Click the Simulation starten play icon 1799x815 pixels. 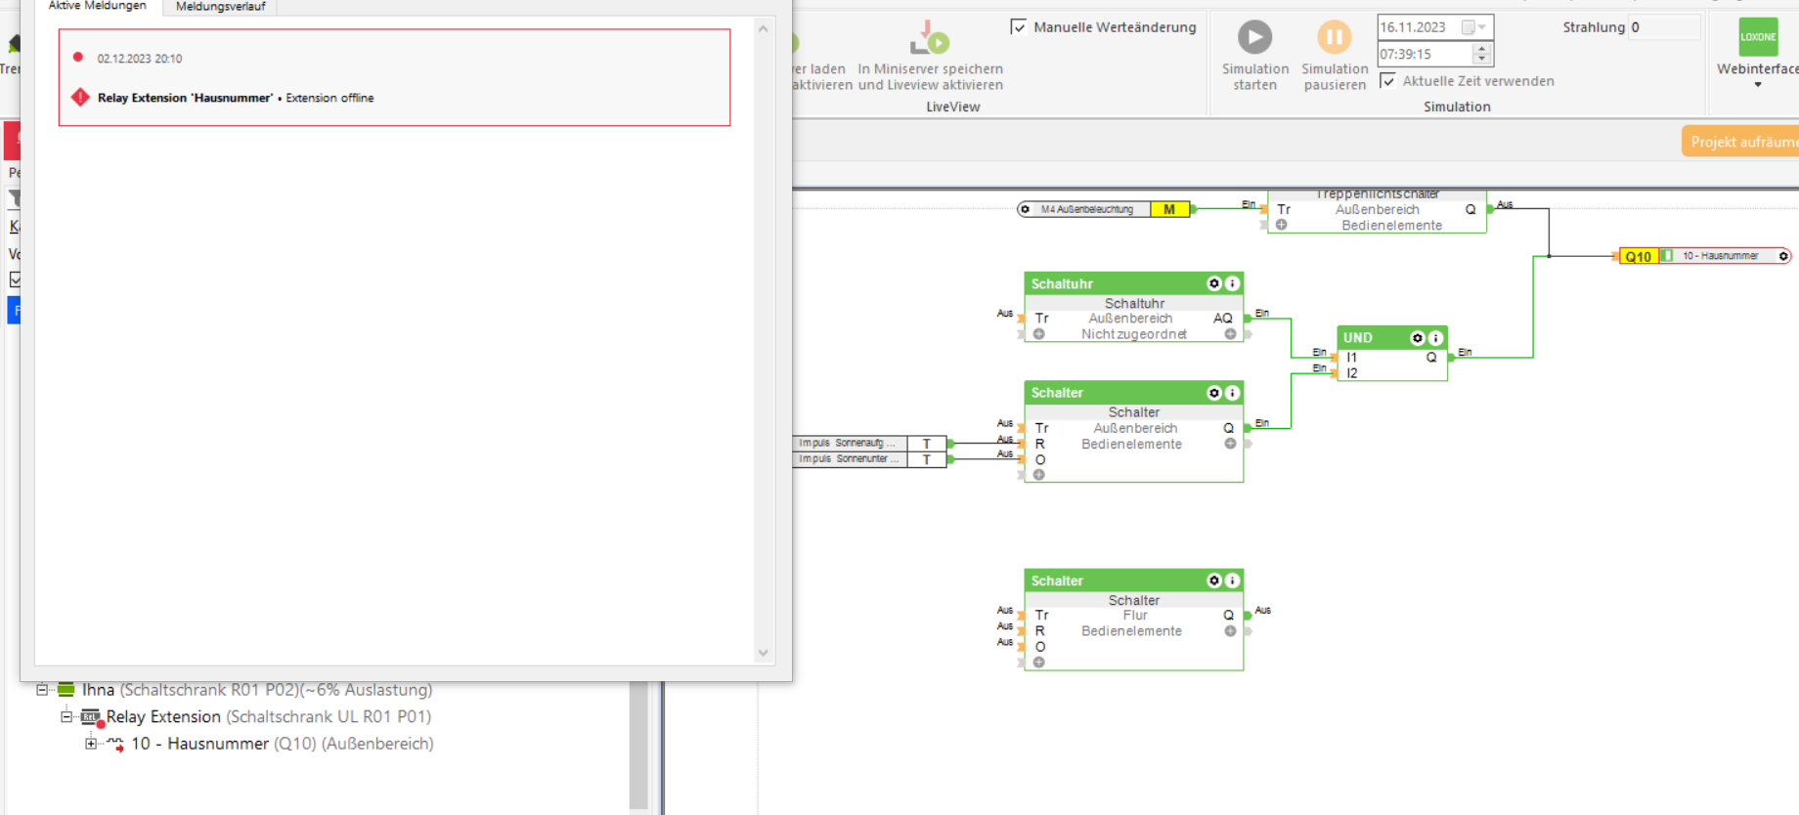(1254, 37)
